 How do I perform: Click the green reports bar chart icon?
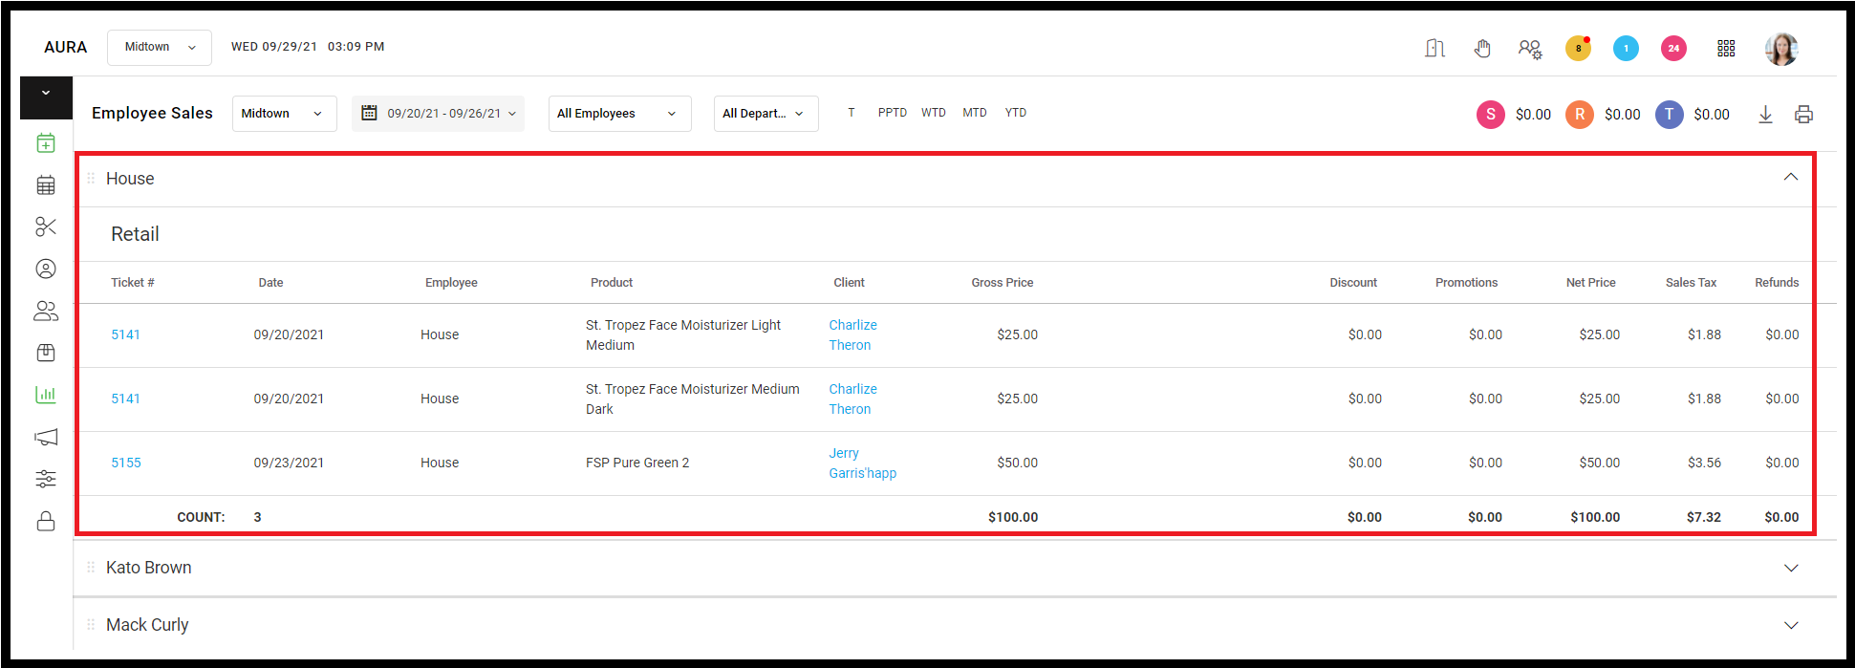[x=46, y=394]
